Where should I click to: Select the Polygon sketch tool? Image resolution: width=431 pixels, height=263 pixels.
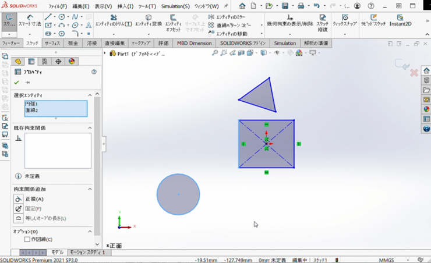pos(62,34)
